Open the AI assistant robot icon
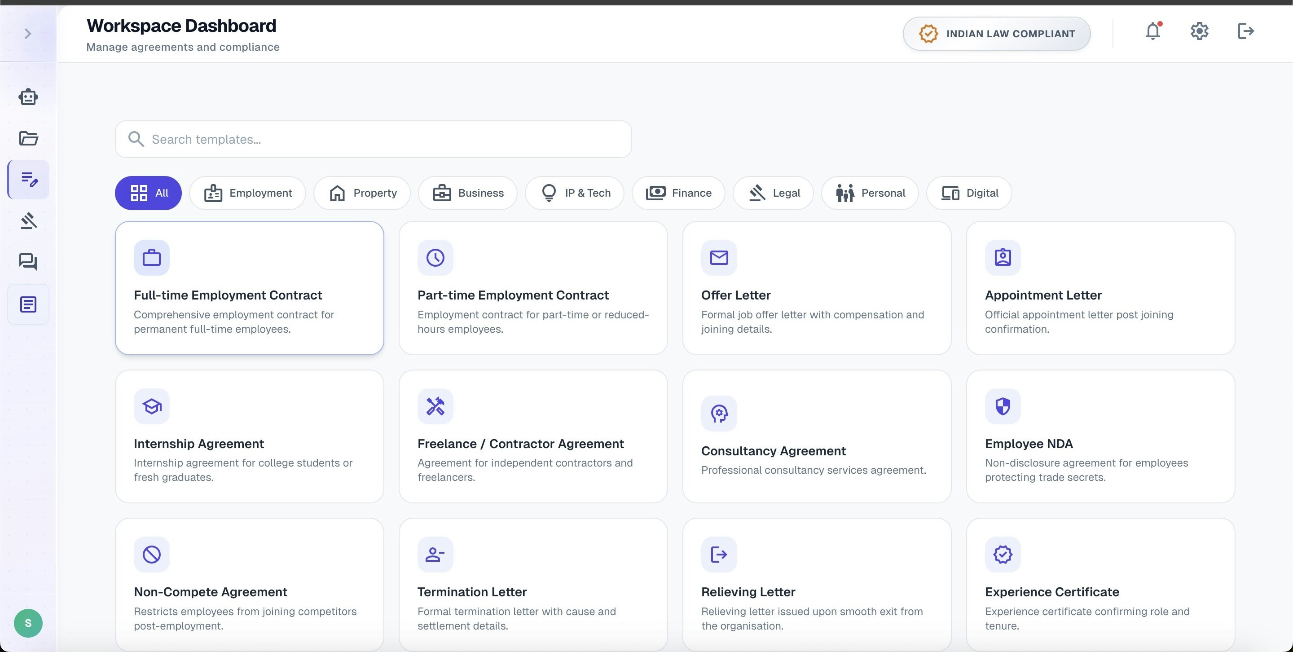Image resolution: width=1293 pixels, height=652 pixels. tap(28, 97)
